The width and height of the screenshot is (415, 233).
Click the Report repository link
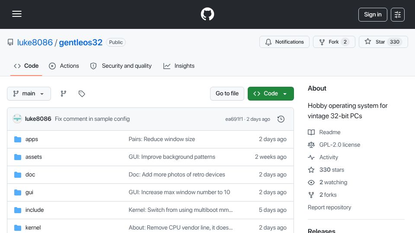[x=329, y=208]
